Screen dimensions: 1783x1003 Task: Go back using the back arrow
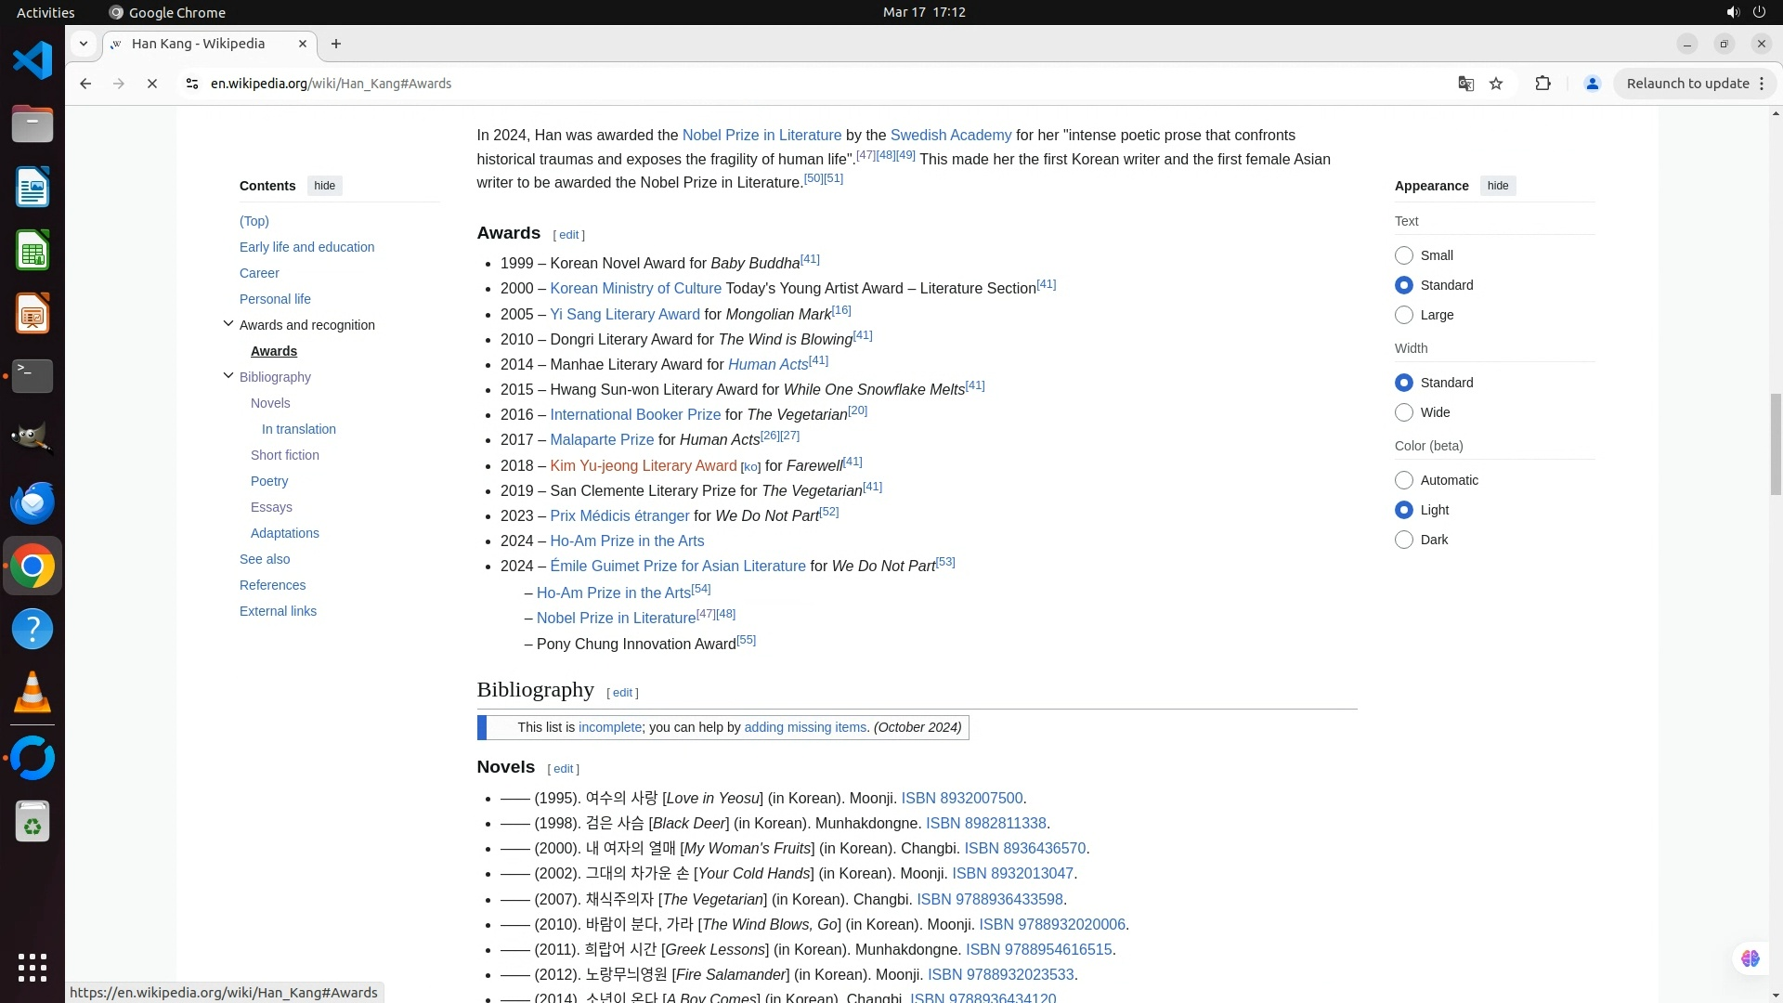point(85,84)
